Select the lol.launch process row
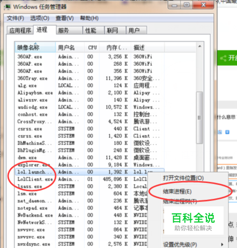This screenshot has width=237, height=248. [x=90, y=172]
